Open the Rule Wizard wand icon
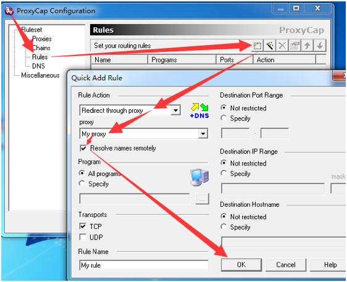 click(x=270, y=46)
